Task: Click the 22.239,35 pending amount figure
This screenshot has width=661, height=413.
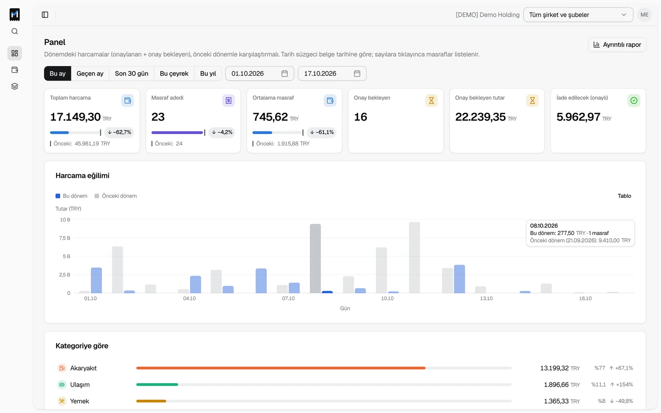Action: click(x=480, y=117)
